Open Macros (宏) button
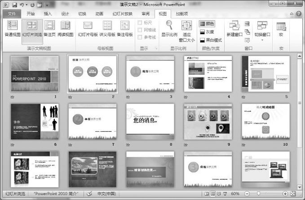The image size is (305, 200). 281,28
